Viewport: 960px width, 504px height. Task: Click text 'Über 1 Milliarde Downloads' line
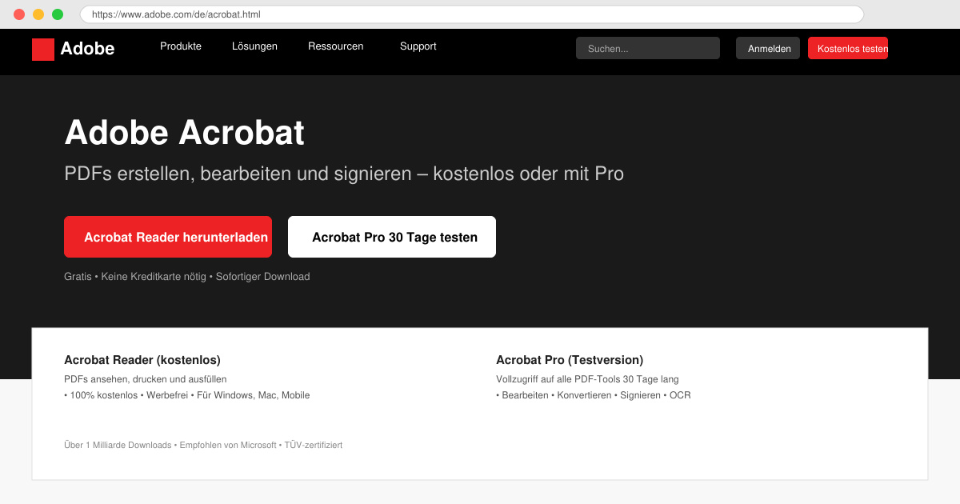pos(203,445)
